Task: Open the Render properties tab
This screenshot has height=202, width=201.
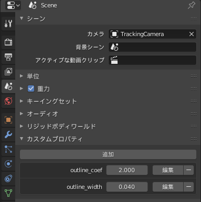Action: click(8, 42)
